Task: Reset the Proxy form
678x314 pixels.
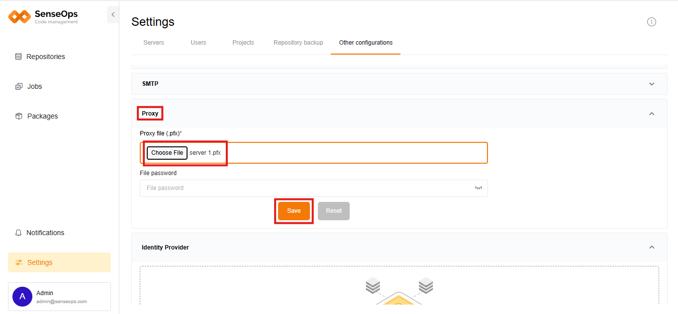Action: pos(333,210)
